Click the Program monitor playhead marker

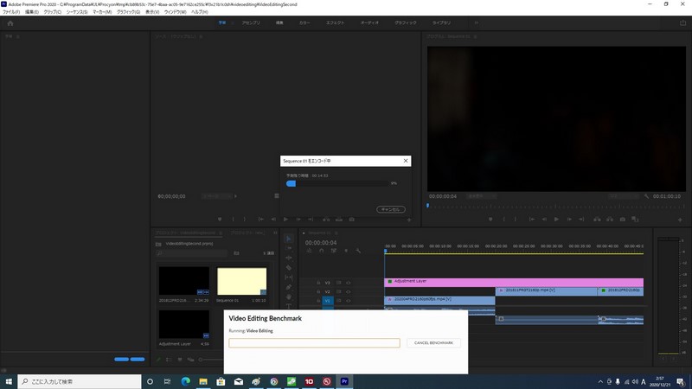point(427,206)
